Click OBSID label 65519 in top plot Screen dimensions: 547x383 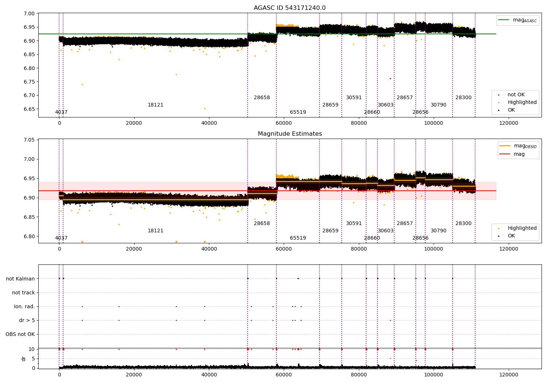click(298, 112)
